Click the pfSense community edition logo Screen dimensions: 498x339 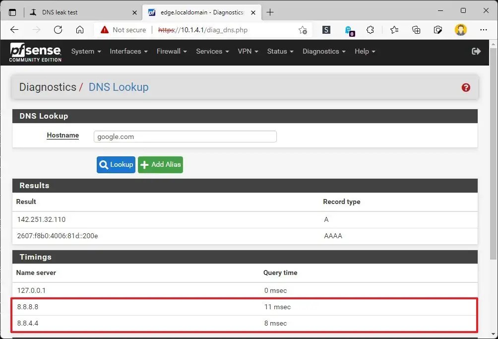pyautogui.click(x=35, y=52)
